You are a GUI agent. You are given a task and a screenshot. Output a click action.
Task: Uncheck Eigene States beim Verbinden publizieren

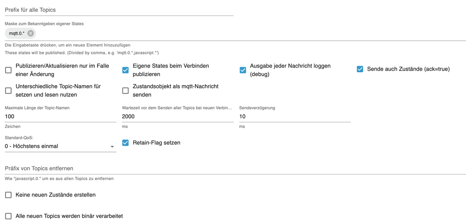[x=125, y=70]
